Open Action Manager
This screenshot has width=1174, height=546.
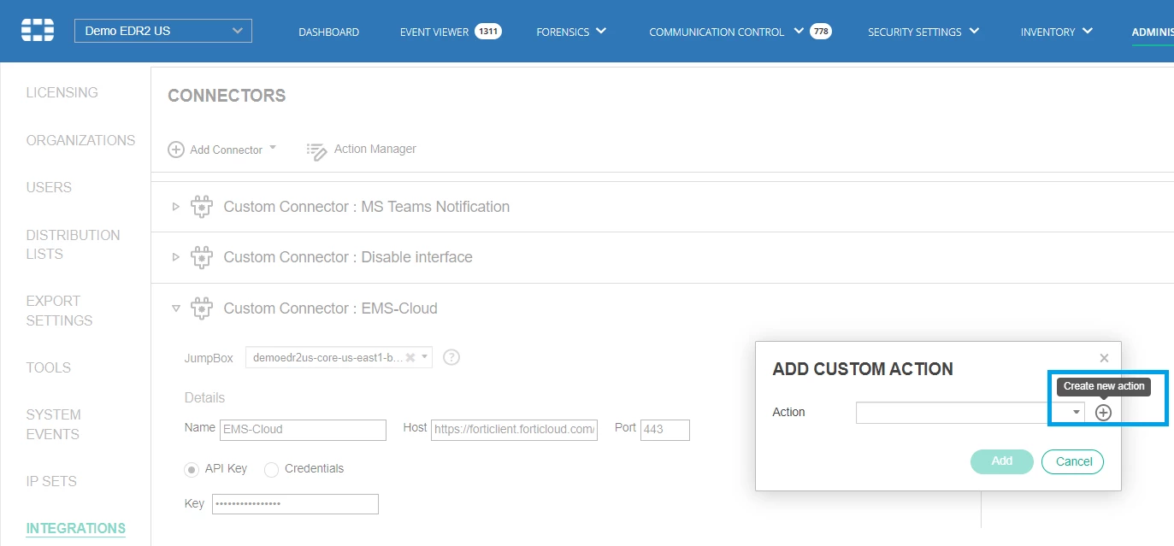click(375, 149)
